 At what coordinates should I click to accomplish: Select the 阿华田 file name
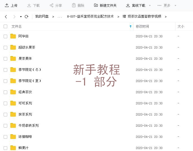click(23, 36)
